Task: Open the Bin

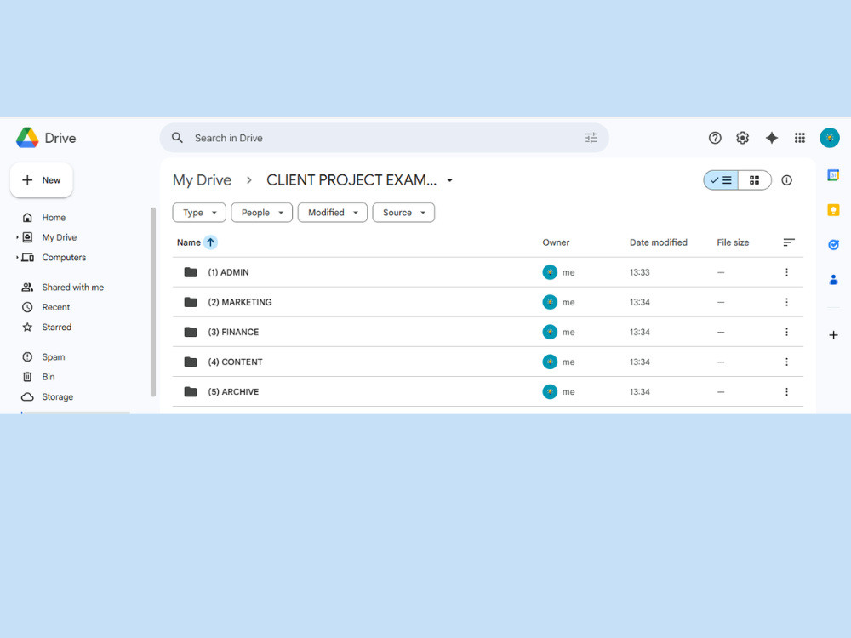Action: 49,377
